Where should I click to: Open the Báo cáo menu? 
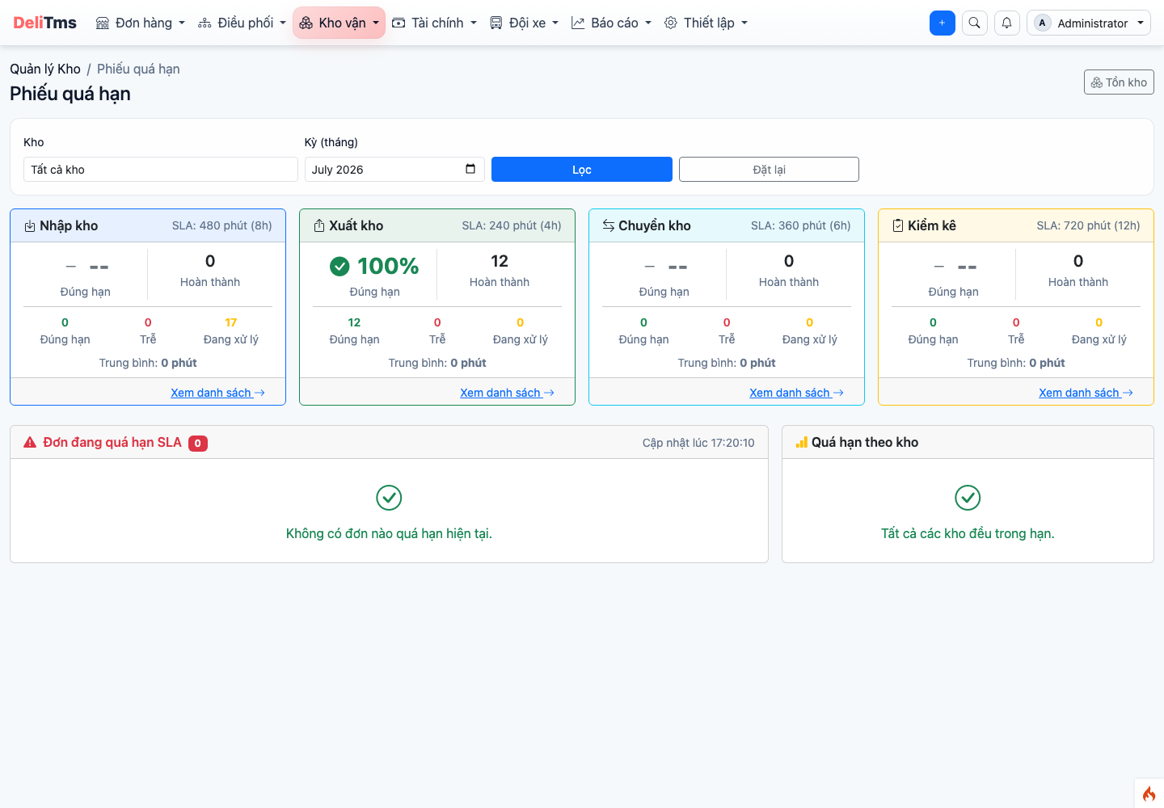611,23
